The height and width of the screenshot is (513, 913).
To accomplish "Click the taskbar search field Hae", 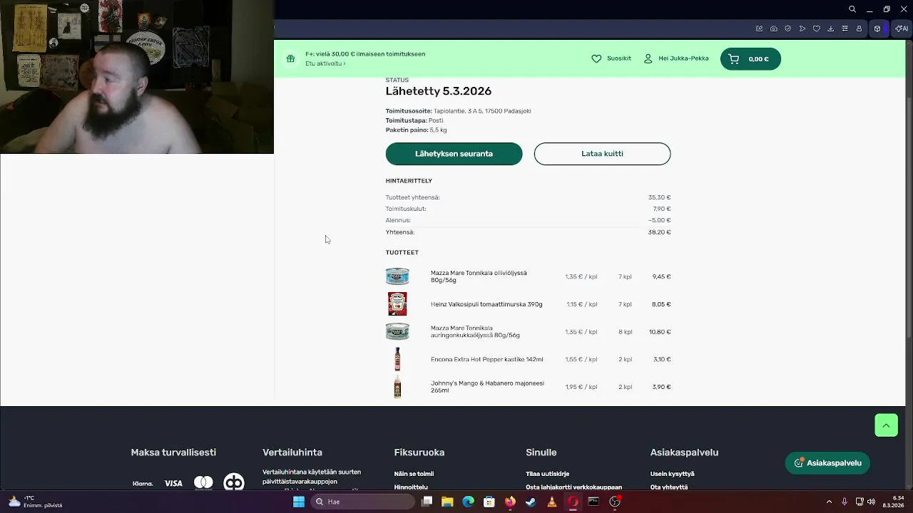I will (362, 502).
